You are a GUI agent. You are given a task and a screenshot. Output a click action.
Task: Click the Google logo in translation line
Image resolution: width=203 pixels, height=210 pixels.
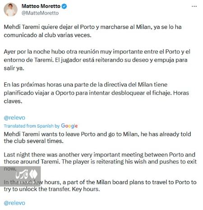pos(69,126)
